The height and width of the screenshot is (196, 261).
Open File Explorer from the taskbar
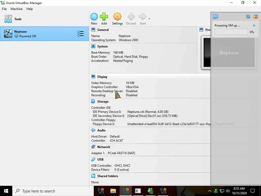coord(113,191)
